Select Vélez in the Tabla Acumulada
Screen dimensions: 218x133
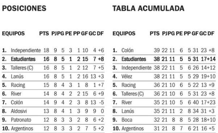[x=127, y=77]
